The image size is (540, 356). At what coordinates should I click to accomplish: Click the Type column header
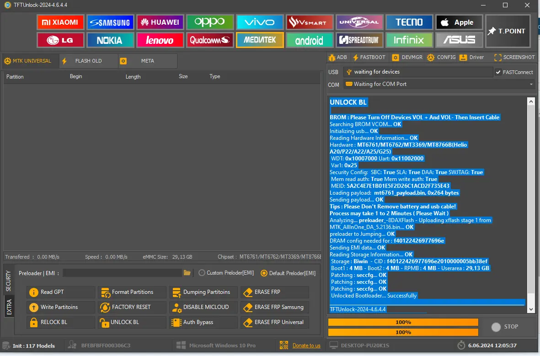[x=214, y=76]
